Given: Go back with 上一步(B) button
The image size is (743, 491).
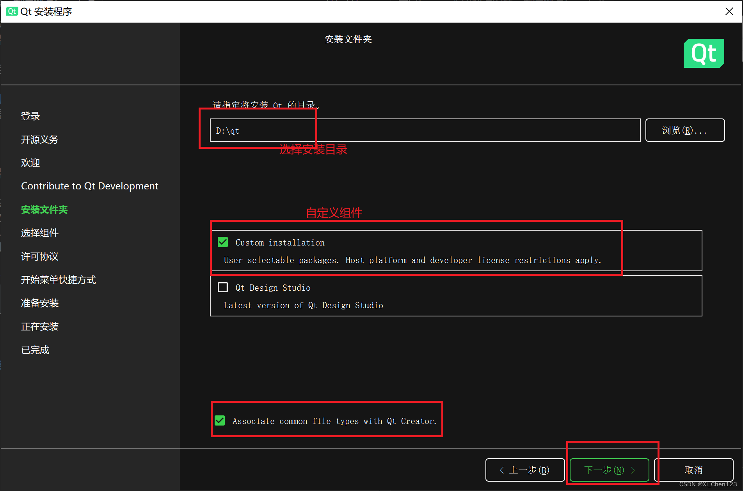Looking at the screenshot, I should [525, 470].
